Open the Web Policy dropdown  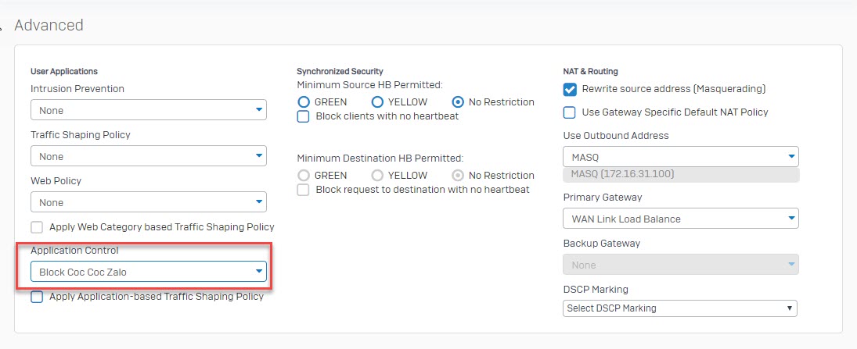[x=149, y=202]
